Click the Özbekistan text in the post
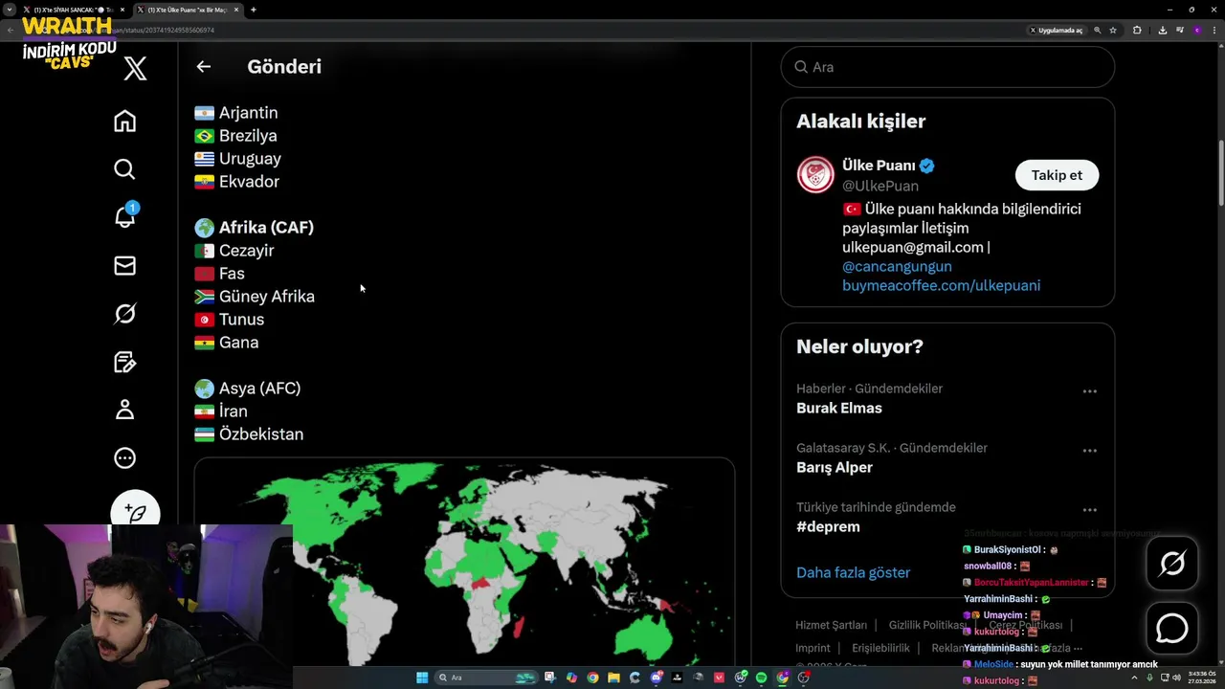 click(261, 433)
